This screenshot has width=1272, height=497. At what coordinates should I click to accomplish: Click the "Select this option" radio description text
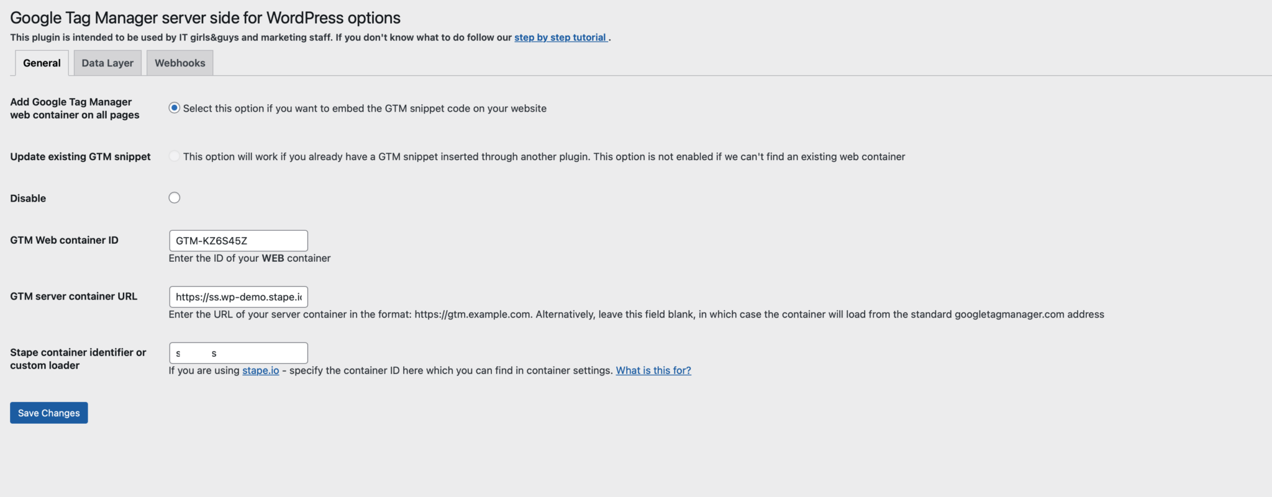click(365, 109)
